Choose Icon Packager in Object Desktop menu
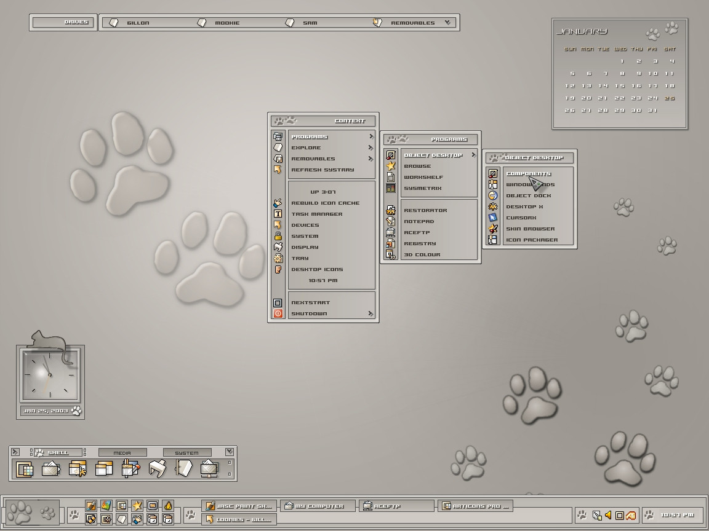709x531 pixels. pyautogui.click(x=532, y=240)
